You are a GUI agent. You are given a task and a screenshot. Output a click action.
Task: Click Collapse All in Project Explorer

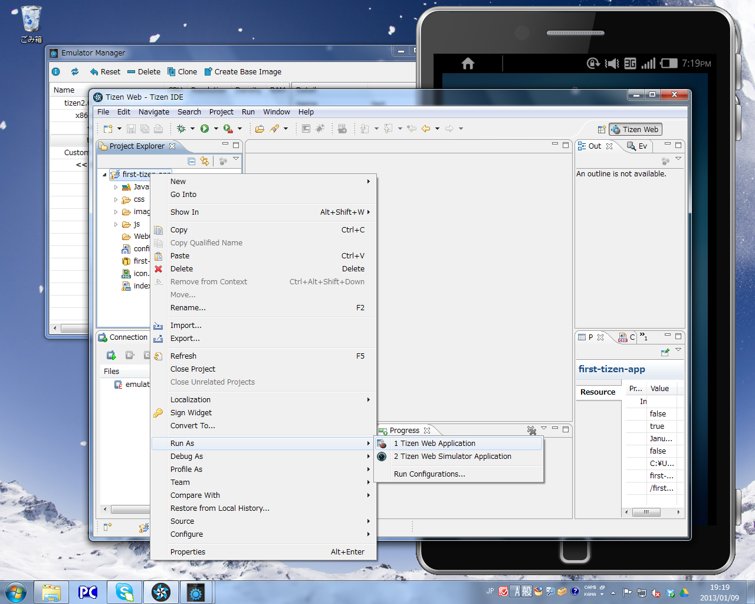191,161
